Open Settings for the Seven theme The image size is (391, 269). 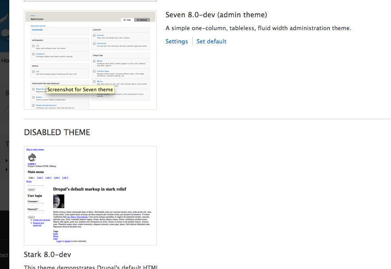176,41
